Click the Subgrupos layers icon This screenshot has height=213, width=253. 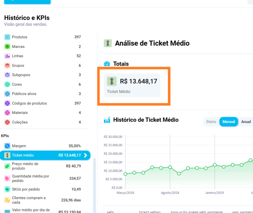[x=7, y=75]
